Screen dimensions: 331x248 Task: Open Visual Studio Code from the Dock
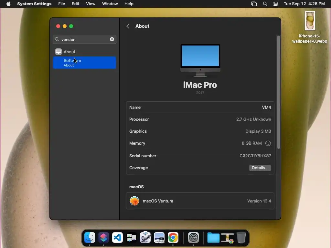click(117, 237)
